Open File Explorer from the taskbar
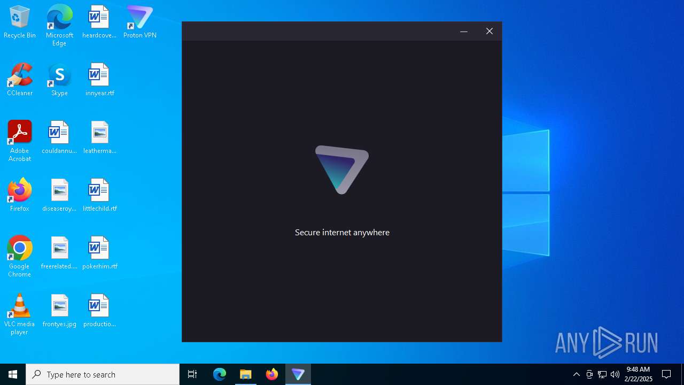The height and width of the screenshot is (385, 684). point(246,374)
